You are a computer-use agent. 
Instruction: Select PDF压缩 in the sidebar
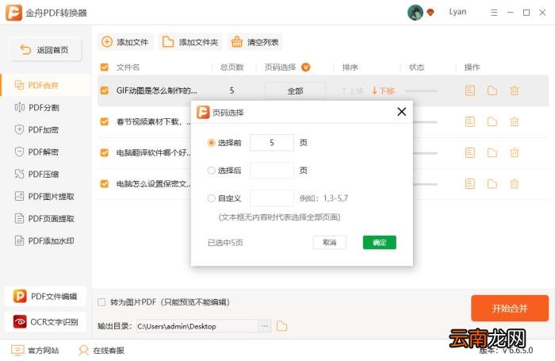pos(46,174)
